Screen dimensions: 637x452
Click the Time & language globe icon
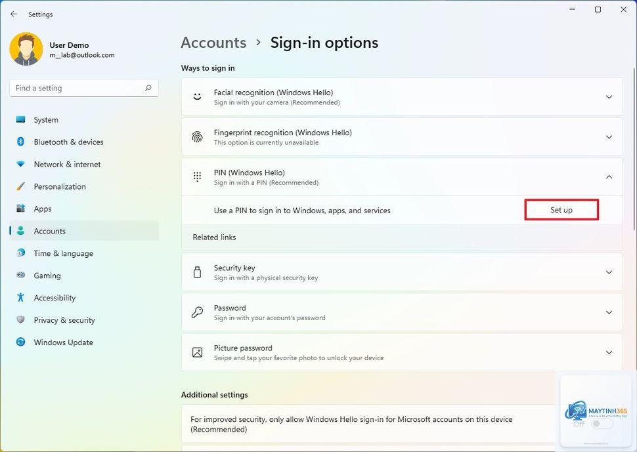coord(20,253)
